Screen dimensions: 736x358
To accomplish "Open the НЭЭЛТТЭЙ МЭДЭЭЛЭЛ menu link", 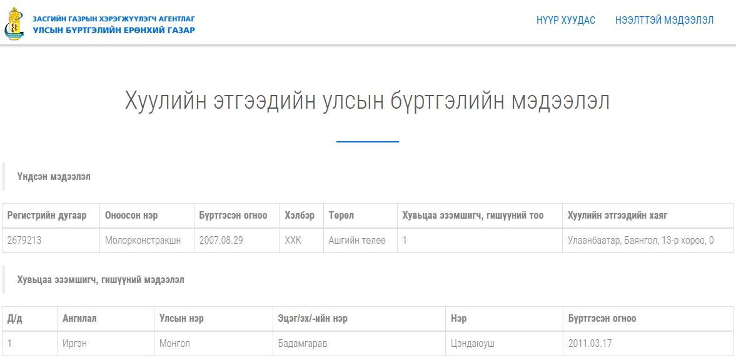I will [x=664, y=21].
